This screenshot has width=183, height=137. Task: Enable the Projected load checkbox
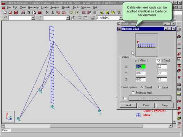tap(133, 92)
